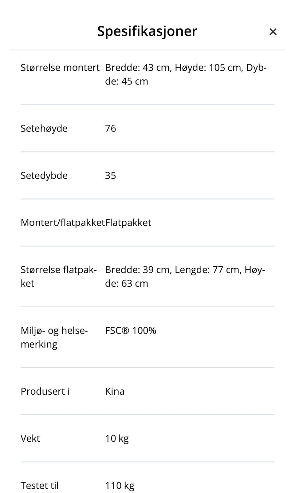295x493 pixels.
Task: Select the Produsert i label
Action: coord(45,391)
